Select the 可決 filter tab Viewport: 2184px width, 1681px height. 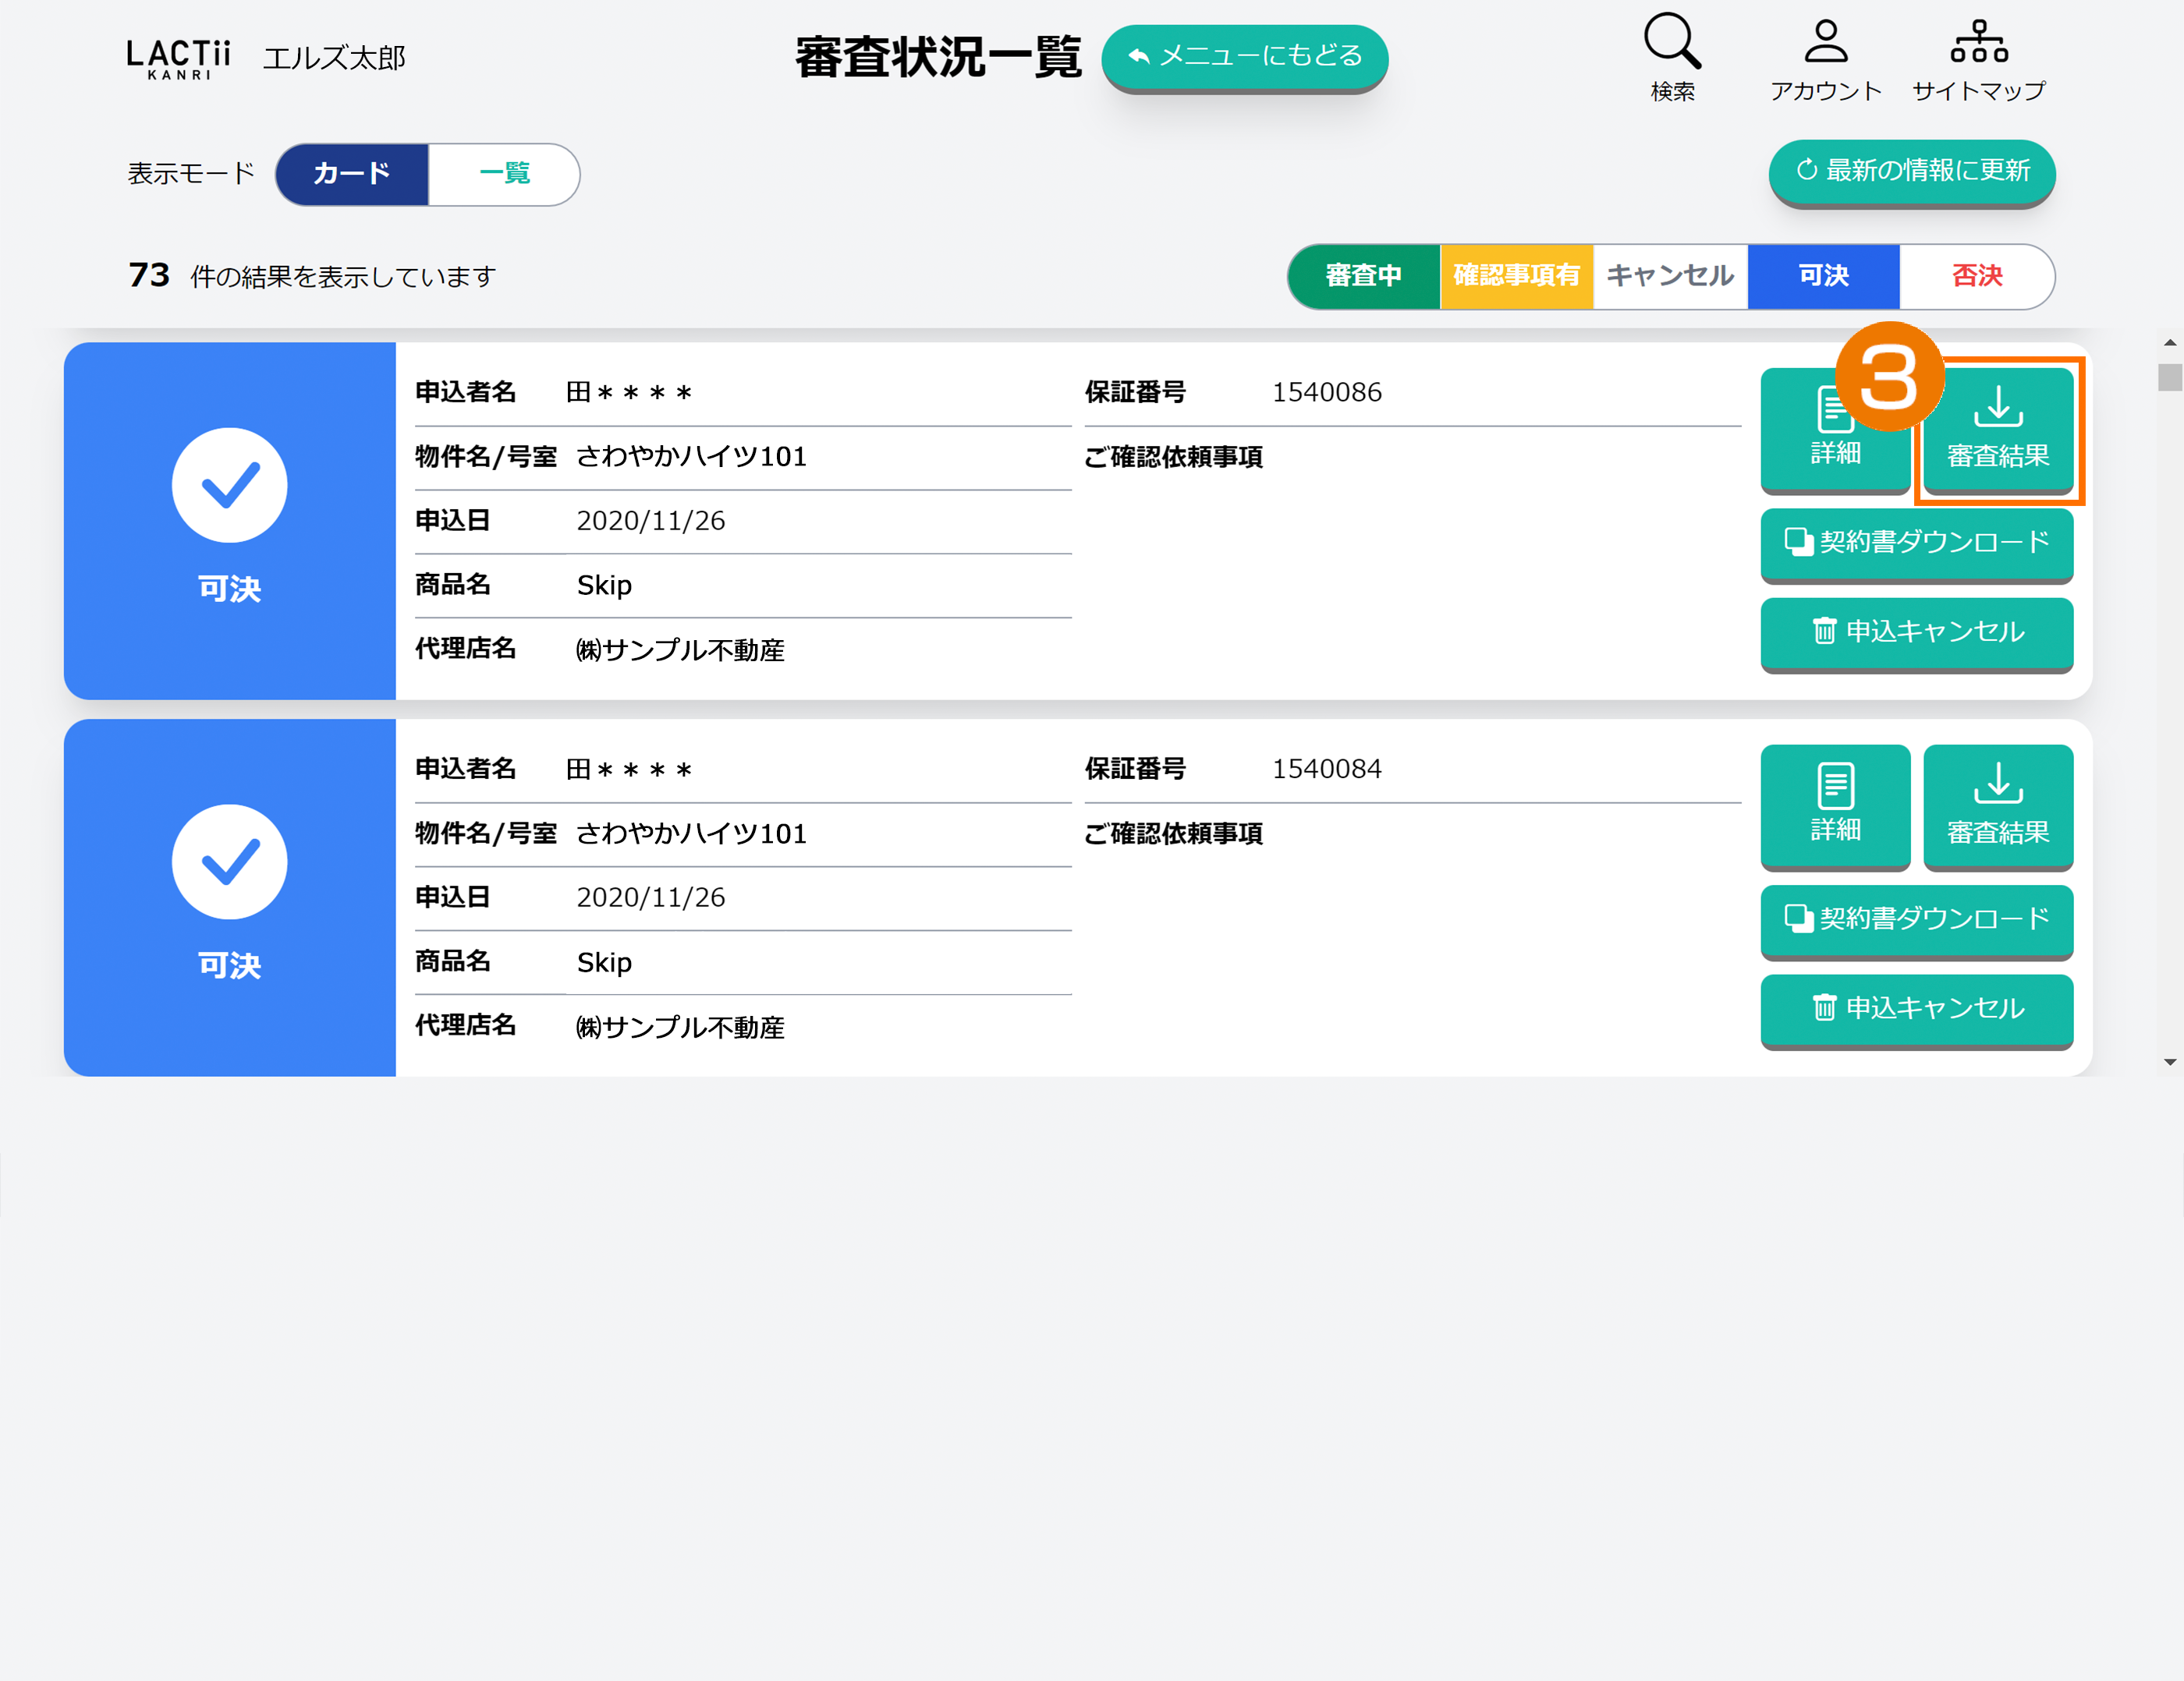1823,276
